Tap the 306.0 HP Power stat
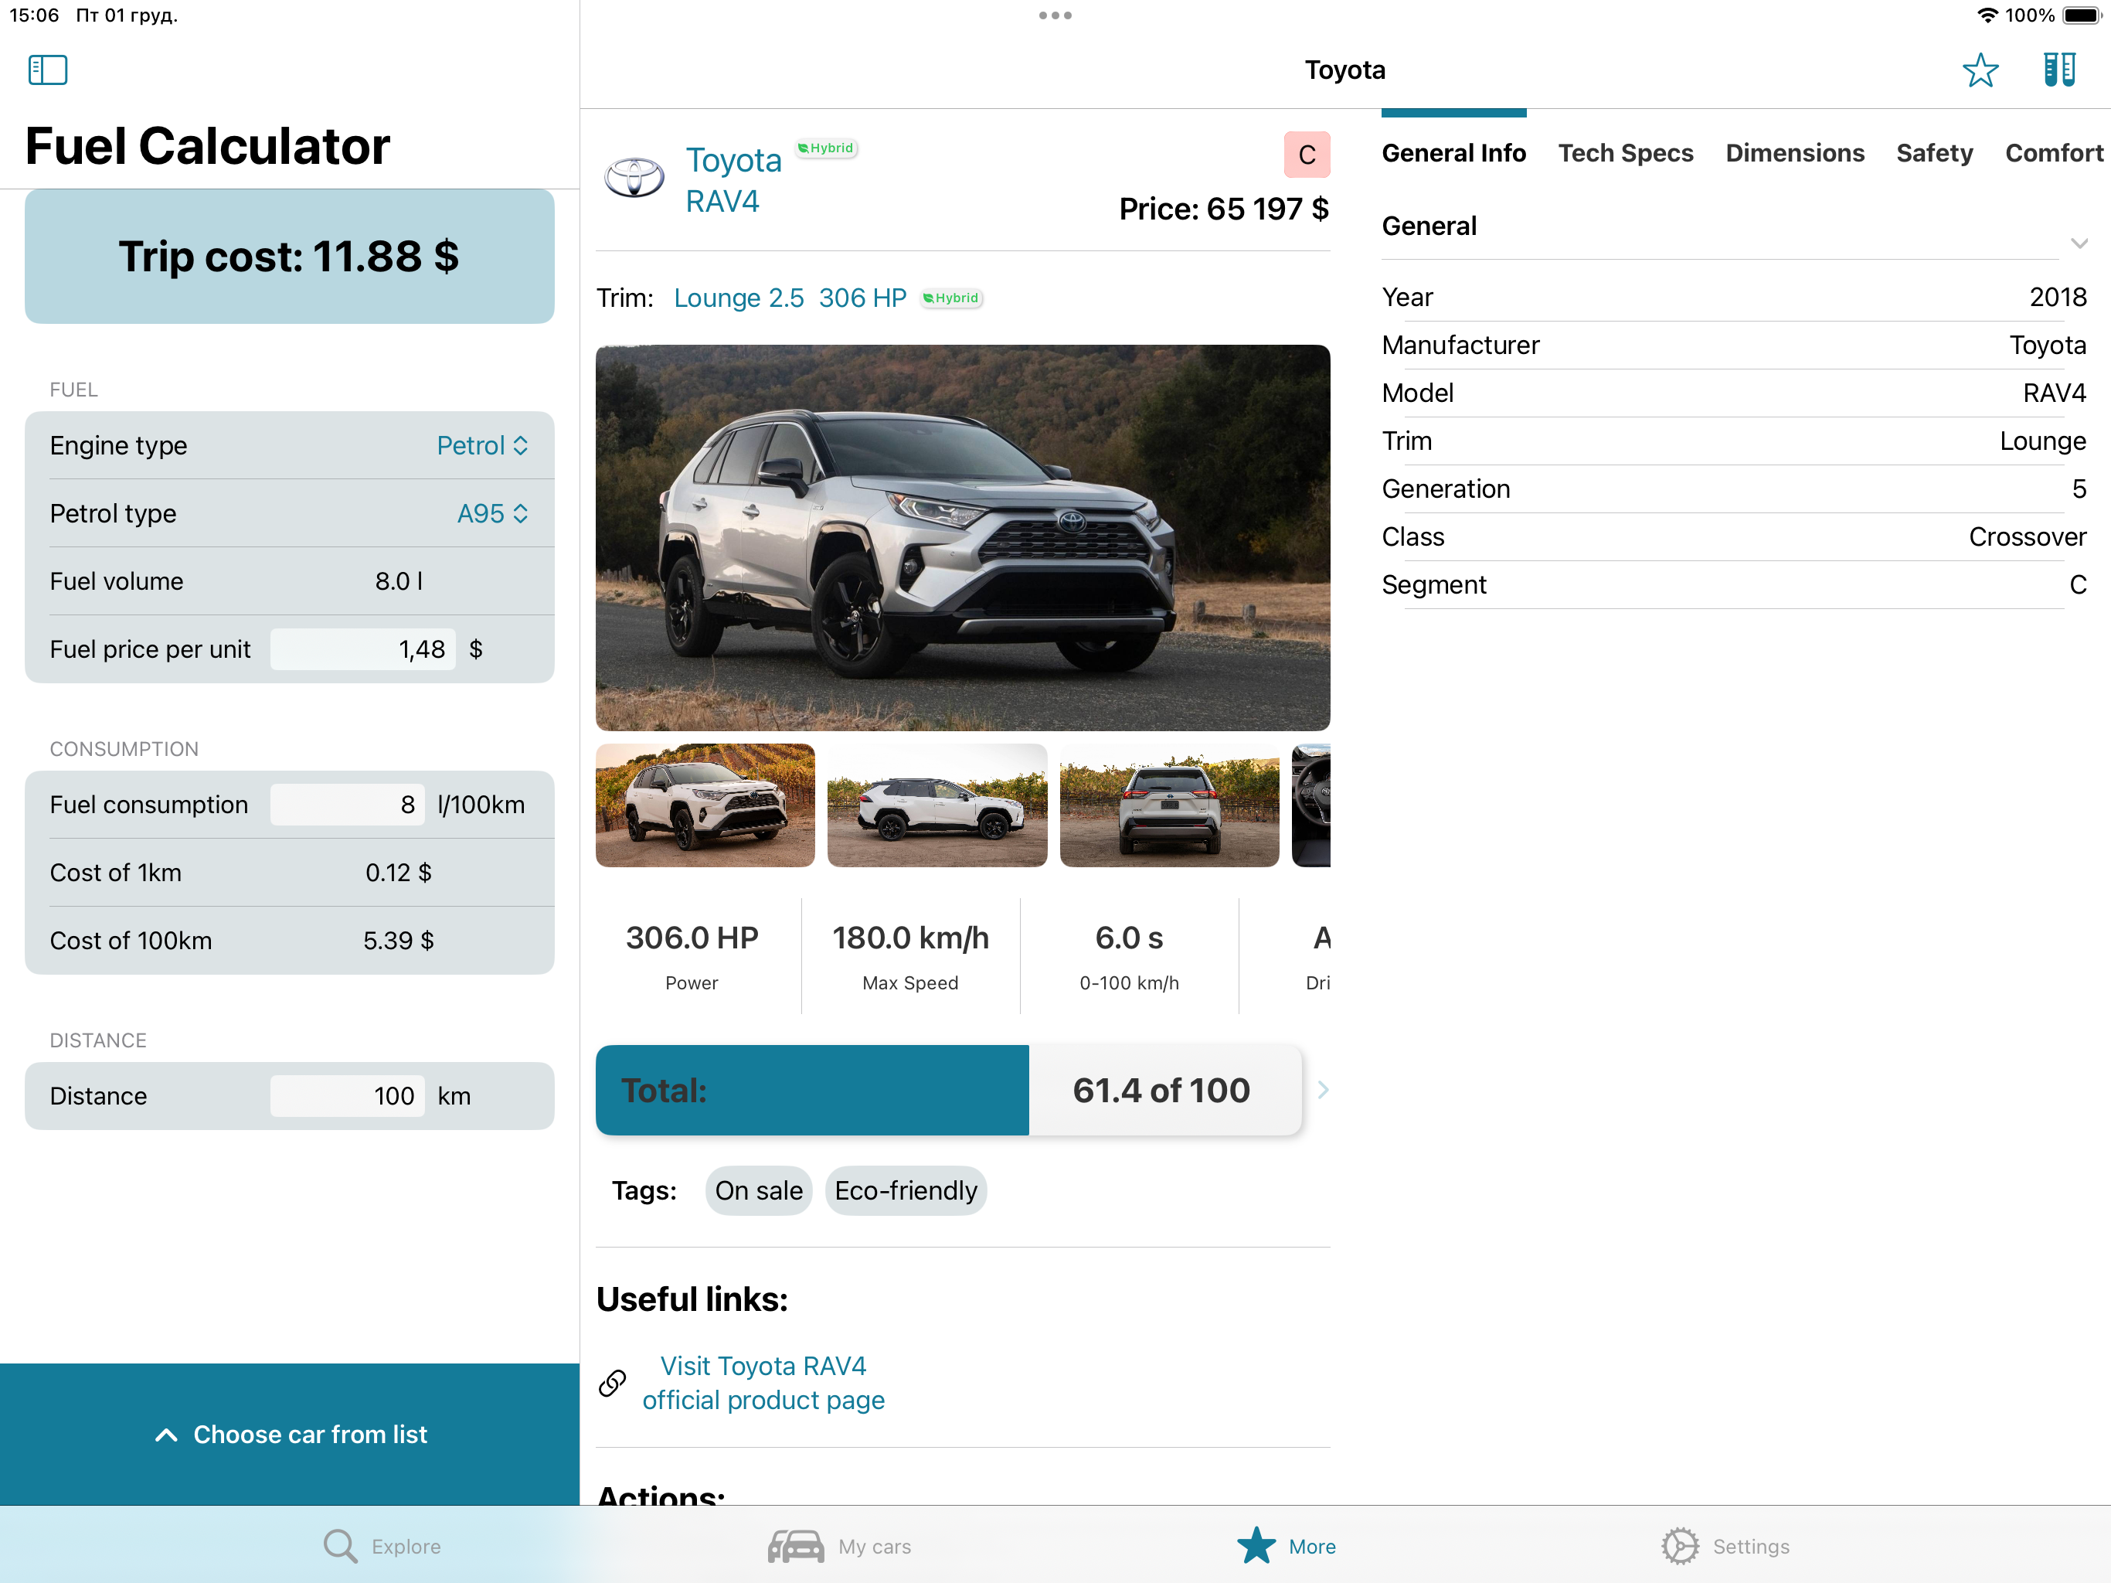The image size is (2111, 1583). (692, 955)
